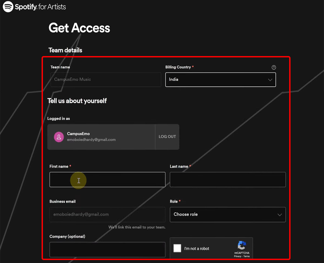Click the LOG OUT button

point(167,137)
